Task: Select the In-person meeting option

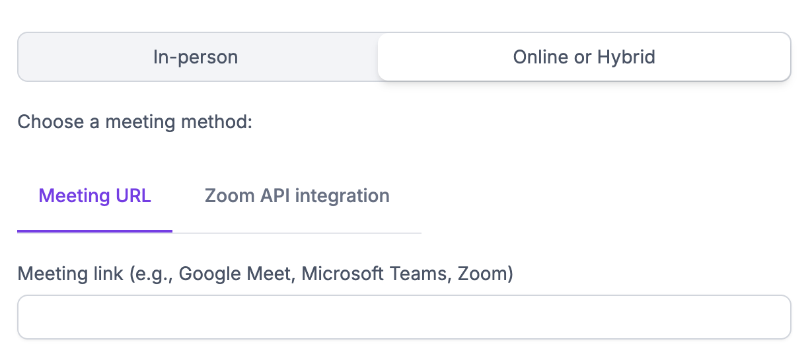Action: [x=196, y=57]
